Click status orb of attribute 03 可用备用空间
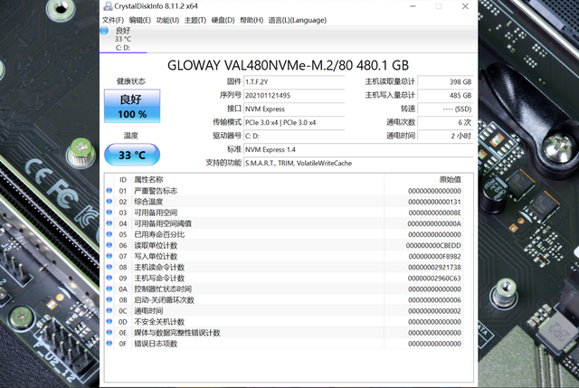 (x=109, y=213)
